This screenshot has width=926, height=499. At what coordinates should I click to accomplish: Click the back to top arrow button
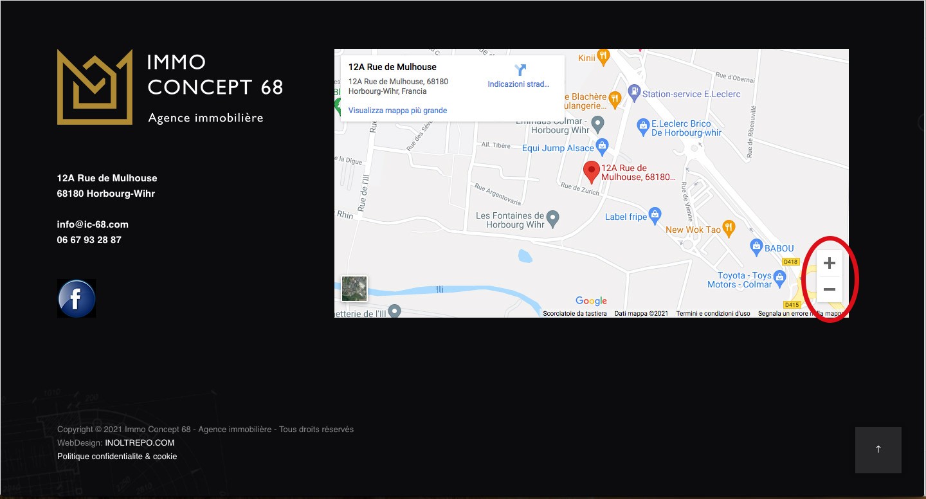click(878, 450)
